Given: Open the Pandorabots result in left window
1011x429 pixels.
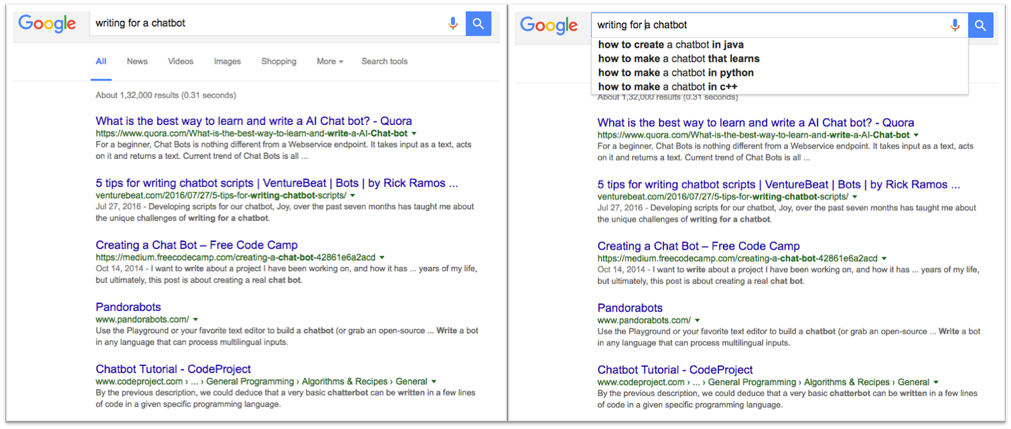Looking at the screenshot, I should pos(128,307).
